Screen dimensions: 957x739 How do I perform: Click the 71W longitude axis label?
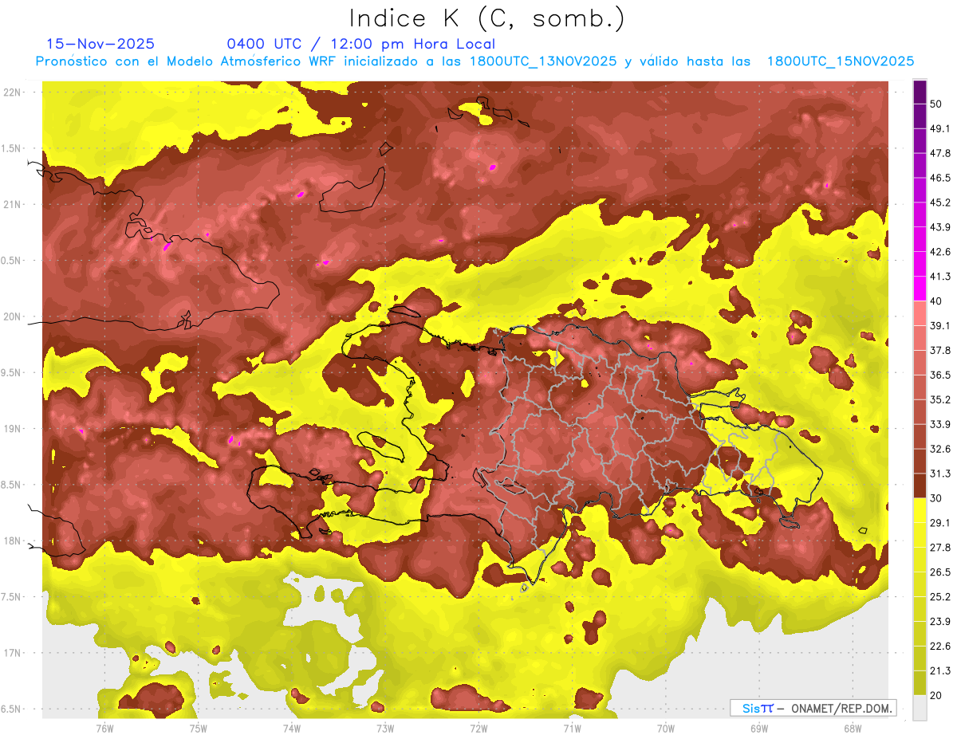[572, 728]
